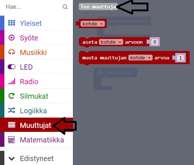Screen dimensions: 194x165
Task: Click the Musiikki headphones icon
Action: (12, 52)
